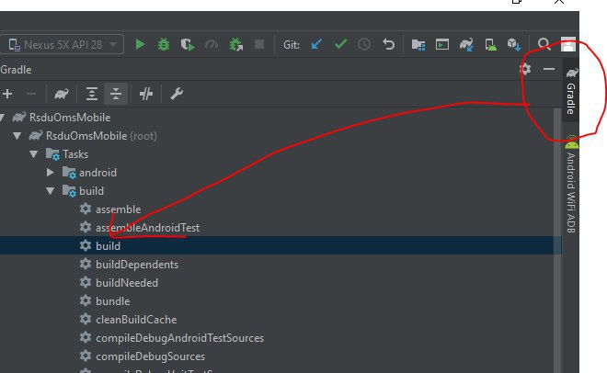Open Nexus 5X API 28 device dropdown
The image size is (607, 373).
pos(62,44)
